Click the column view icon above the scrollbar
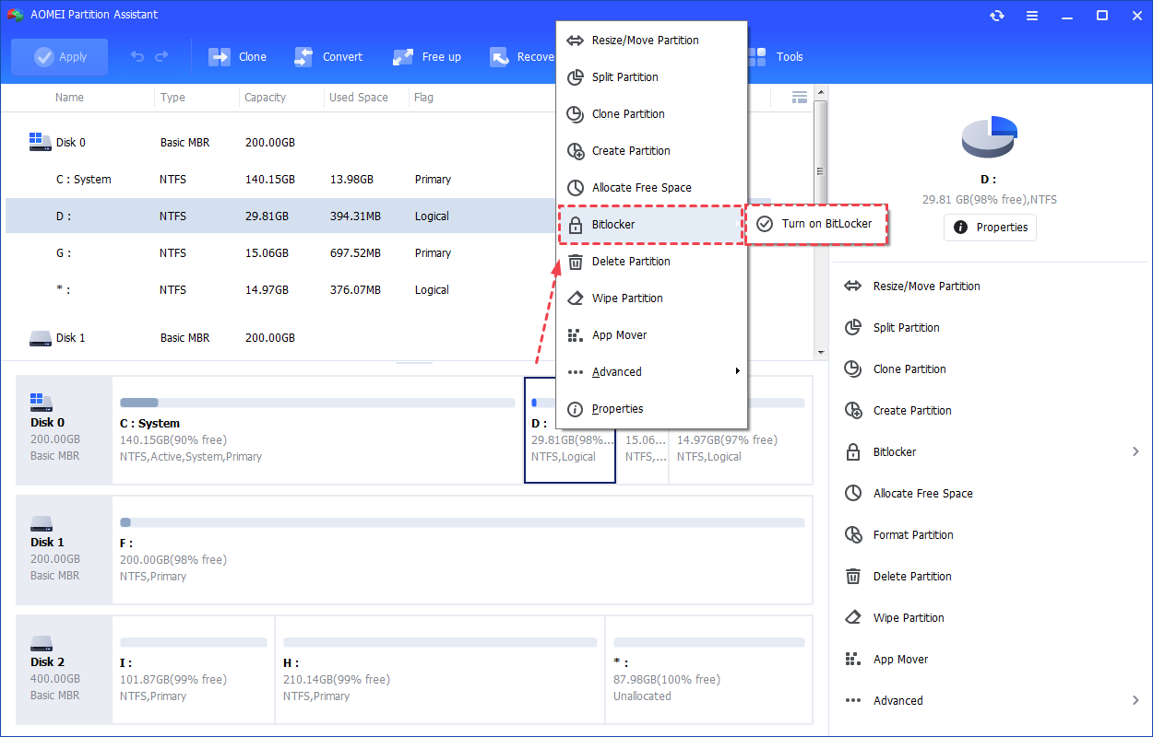1153x737 pixels. point(799,97)
